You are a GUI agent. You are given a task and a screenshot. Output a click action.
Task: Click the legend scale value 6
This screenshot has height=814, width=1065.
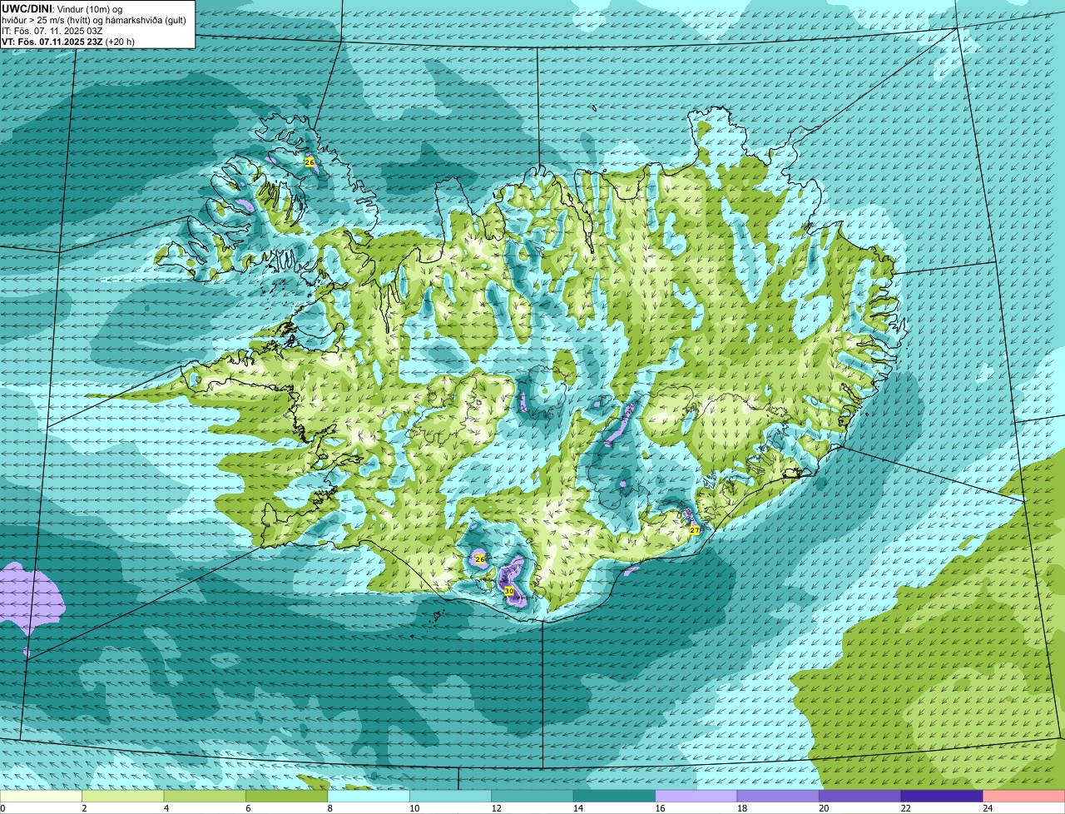tap(247, 808)
